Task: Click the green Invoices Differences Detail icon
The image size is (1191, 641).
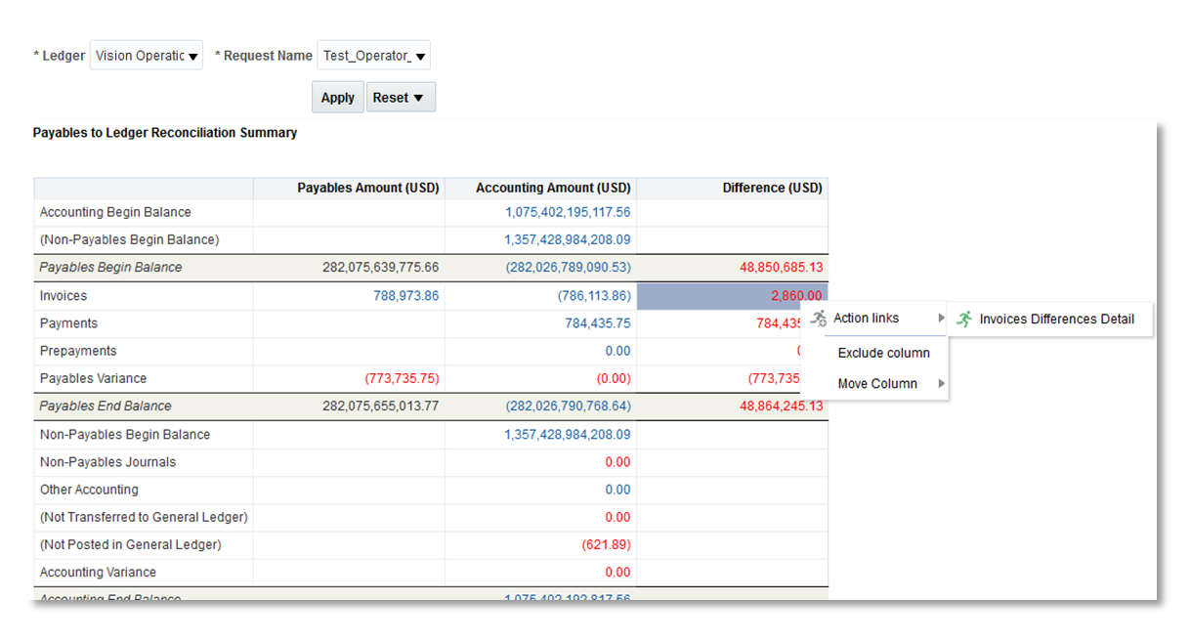Action: coord(964,319)
